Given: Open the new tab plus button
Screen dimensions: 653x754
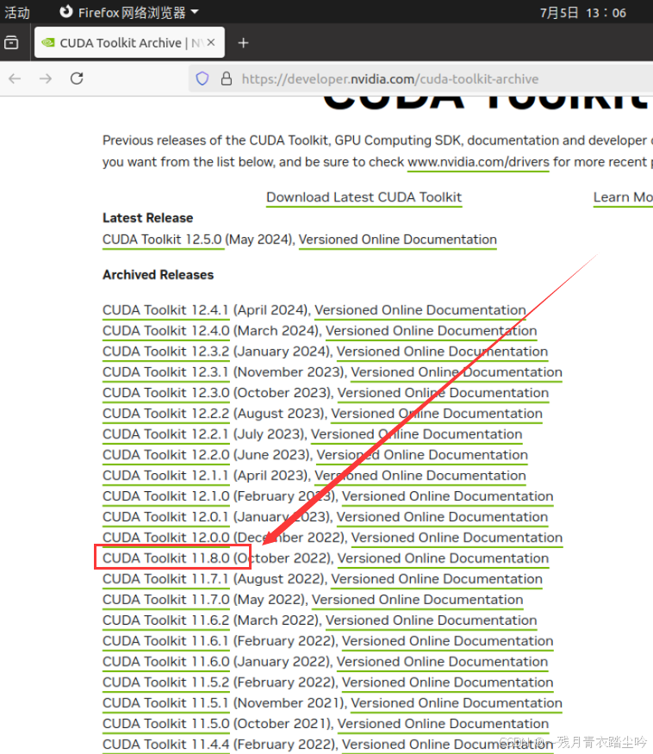Looking at the screenshot, I should point(243,42).
